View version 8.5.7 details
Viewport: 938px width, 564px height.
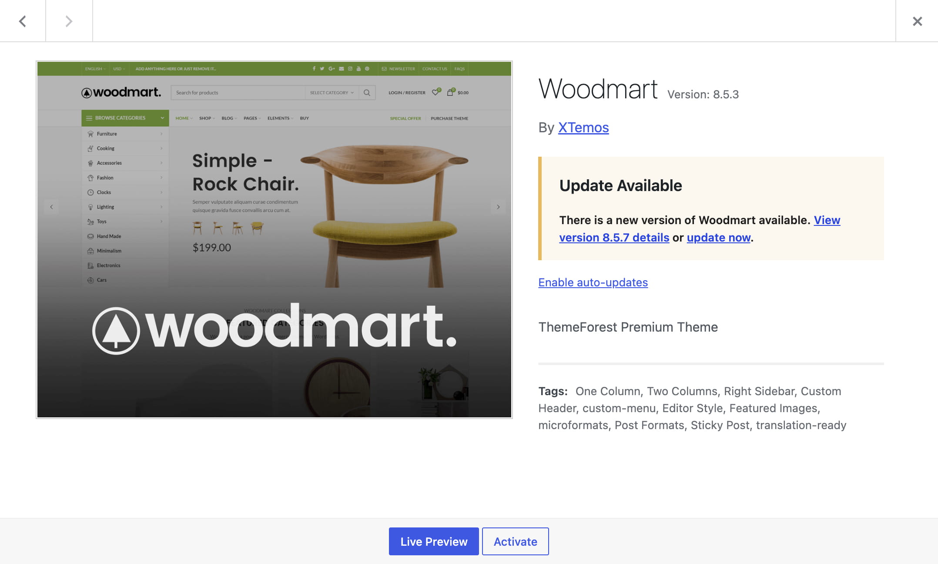pos(700,229)
